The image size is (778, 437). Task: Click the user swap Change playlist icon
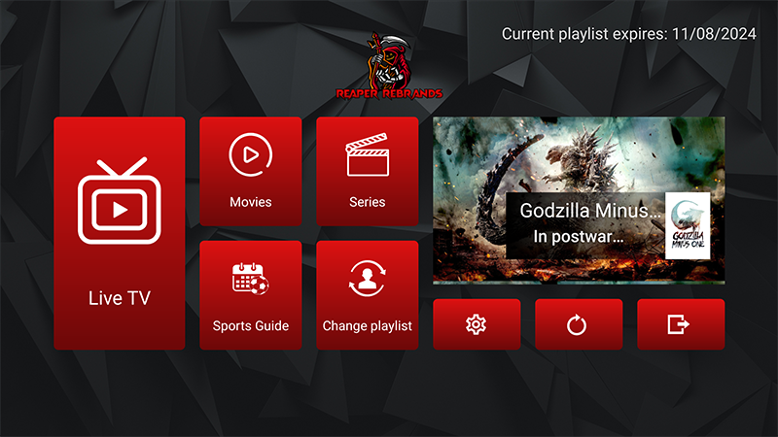click(367, 280)
